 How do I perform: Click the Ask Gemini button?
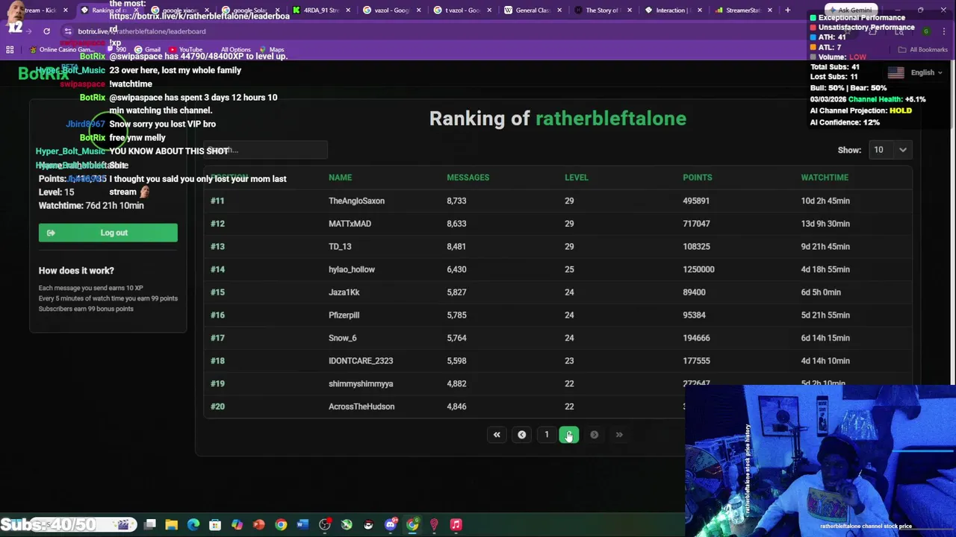[x=851, y=10]
